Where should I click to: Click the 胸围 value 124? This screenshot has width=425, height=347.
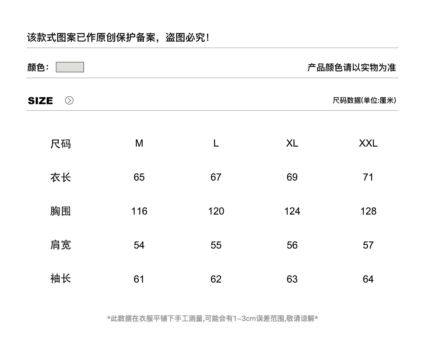(x=292, y=211)
